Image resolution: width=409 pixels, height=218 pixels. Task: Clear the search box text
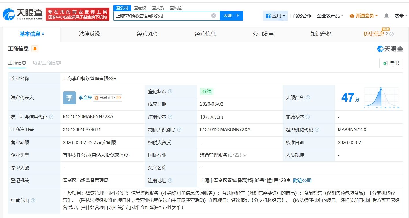click(213, 16)
